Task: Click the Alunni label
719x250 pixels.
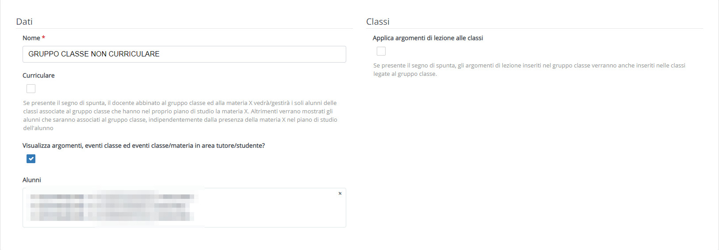Action: click(x=32, y=180)
